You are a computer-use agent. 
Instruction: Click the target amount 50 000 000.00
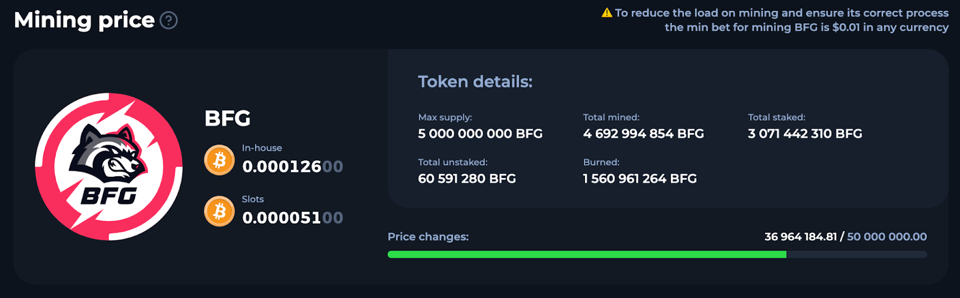[x=887, y=237]
